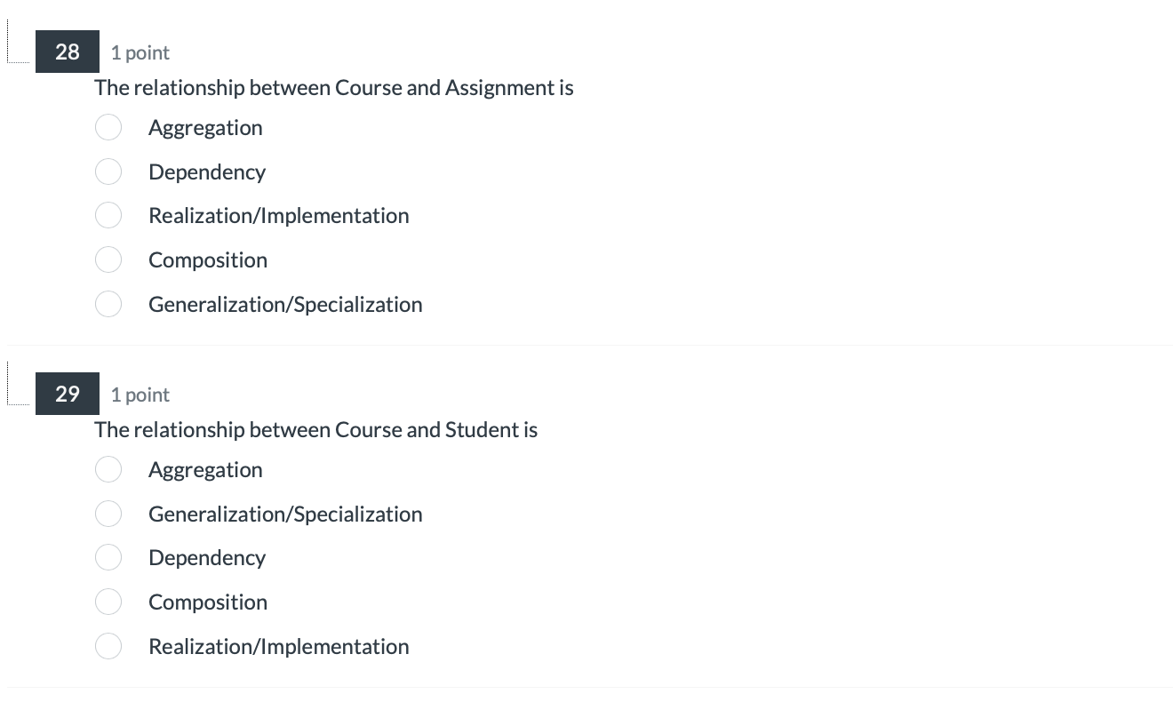This screenshot has height=702, width=1173.
Task: Pick Realization/Implementation in question 29
Action: coord(108,646)
